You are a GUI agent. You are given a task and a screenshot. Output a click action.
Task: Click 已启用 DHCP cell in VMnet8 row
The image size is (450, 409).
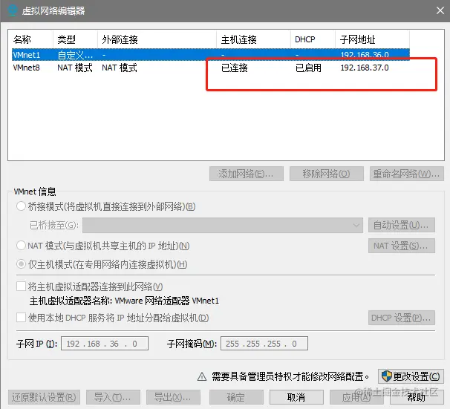[x=308, y=68]
